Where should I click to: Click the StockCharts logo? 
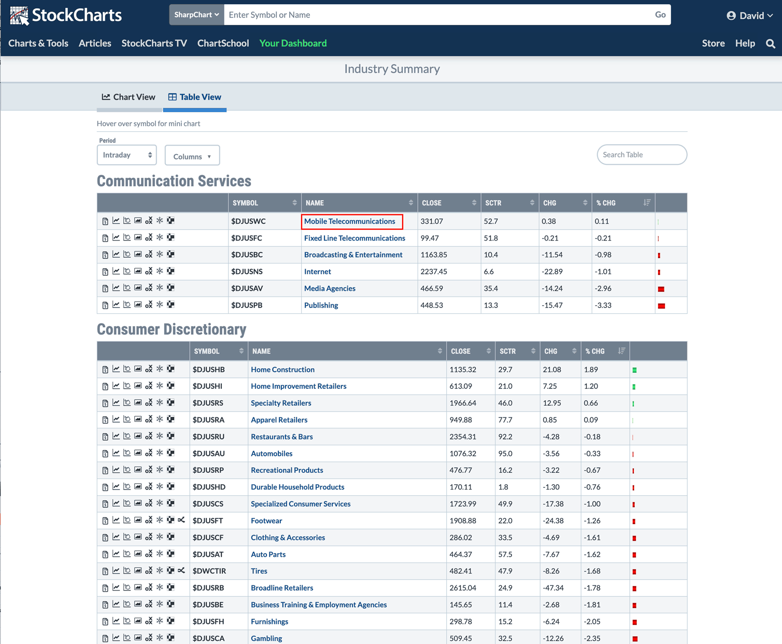point(66,16)
